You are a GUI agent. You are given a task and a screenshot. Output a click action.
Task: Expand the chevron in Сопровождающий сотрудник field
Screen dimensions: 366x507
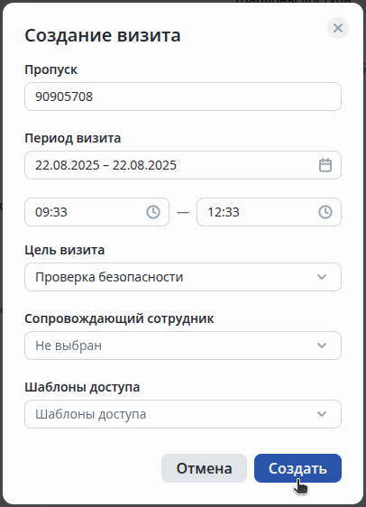click(322, 346)
